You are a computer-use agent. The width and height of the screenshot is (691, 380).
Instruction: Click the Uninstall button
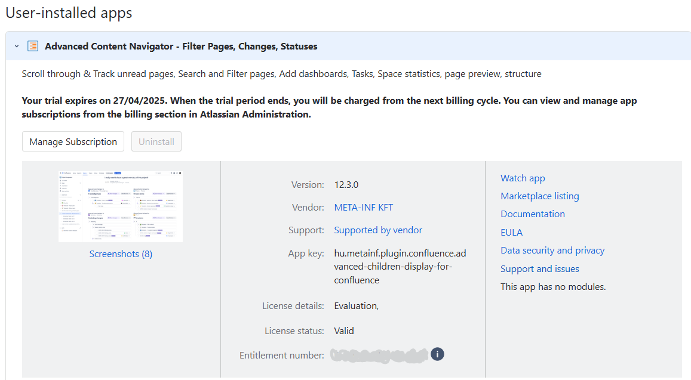[x=156, y=141]
